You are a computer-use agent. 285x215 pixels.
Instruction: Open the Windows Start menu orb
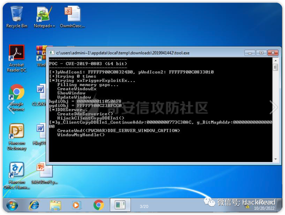[x=12, y=205]
